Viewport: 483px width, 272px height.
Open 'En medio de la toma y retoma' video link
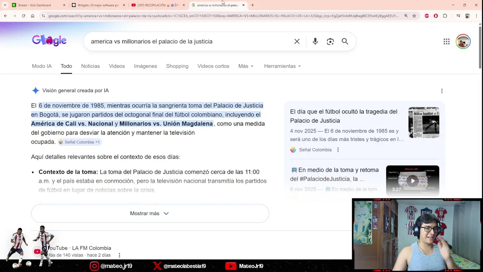coord(335,175)
